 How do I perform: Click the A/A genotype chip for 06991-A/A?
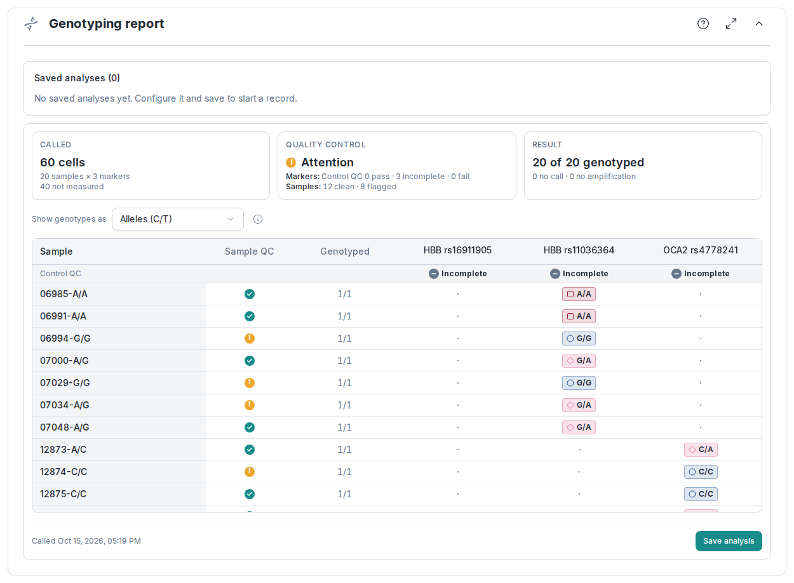coord(579,316)
